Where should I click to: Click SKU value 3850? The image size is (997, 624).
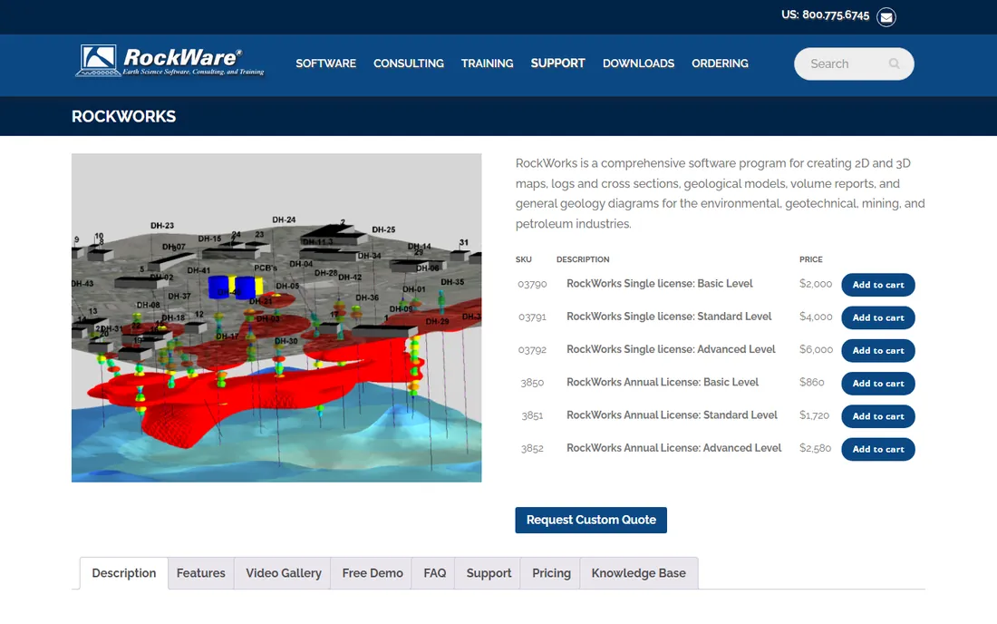pyautogui.click(x=532, y=383)
